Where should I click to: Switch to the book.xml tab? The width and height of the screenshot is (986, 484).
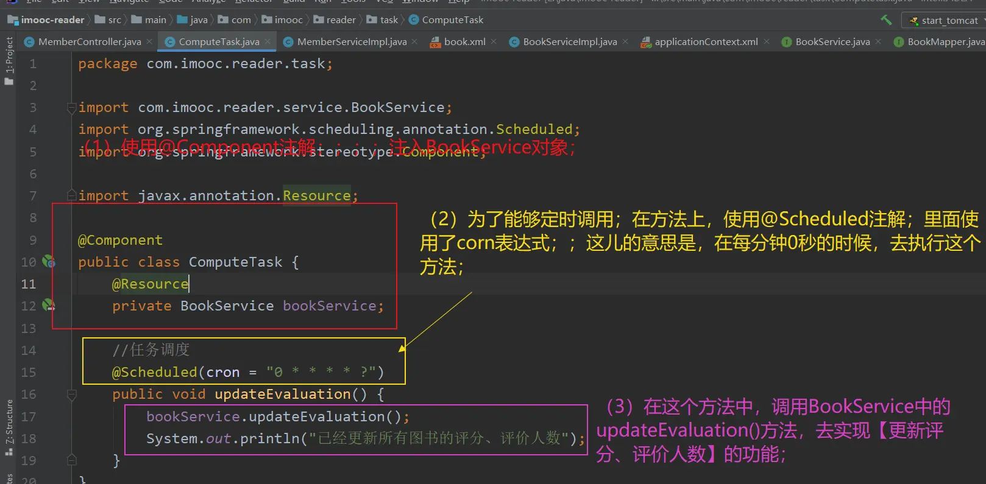464,41
